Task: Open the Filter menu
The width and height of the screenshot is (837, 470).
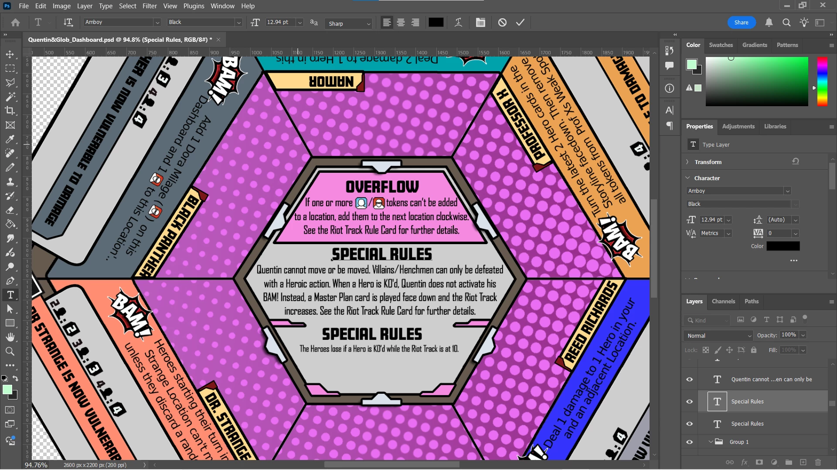Action: point(149,6)
